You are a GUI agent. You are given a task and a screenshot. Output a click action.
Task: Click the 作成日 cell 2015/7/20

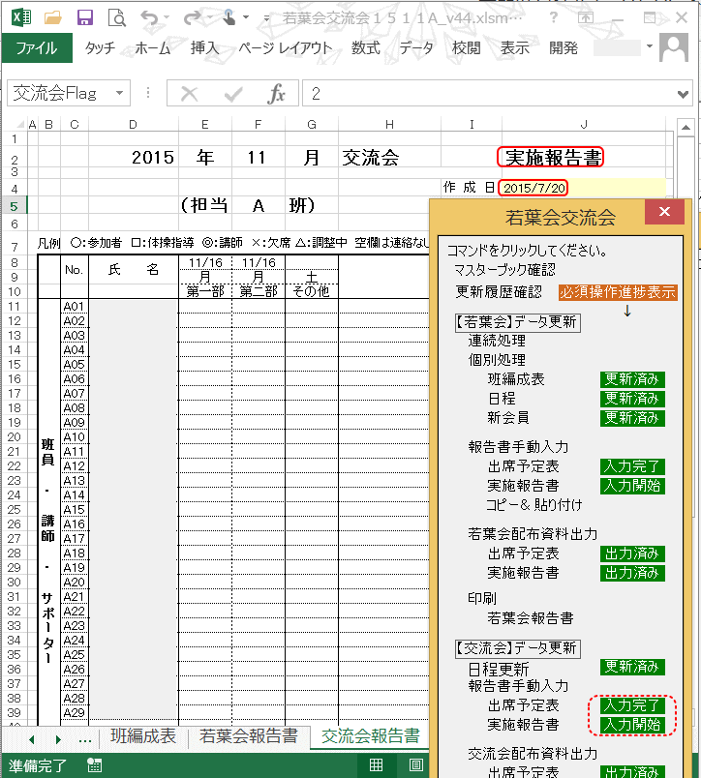click(x=533, y=188)
